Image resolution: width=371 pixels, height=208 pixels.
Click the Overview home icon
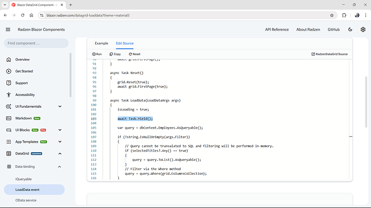(9, 60)
